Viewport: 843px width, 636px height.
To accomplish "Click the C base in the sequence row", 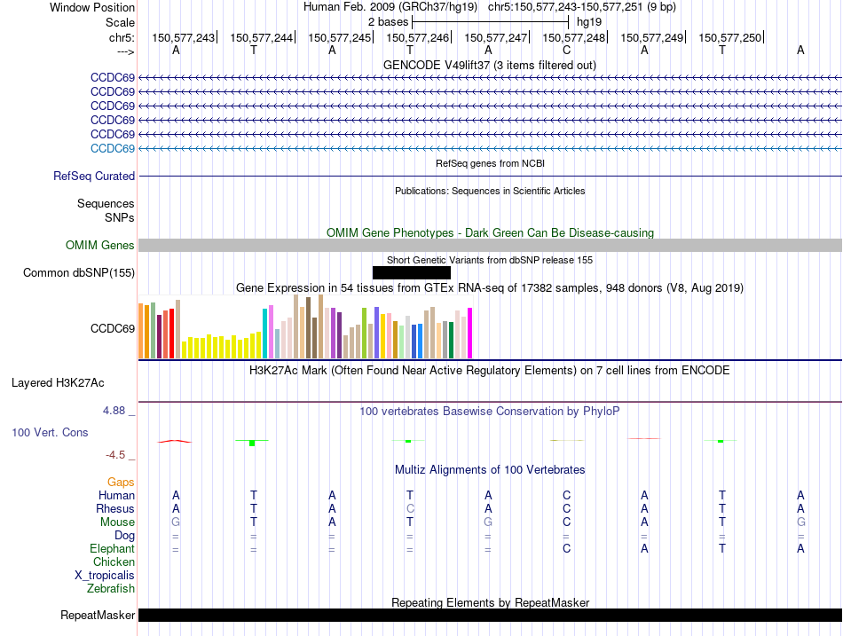I will 566,50.
